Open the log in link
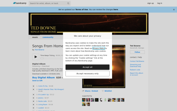 coord(160,3)
